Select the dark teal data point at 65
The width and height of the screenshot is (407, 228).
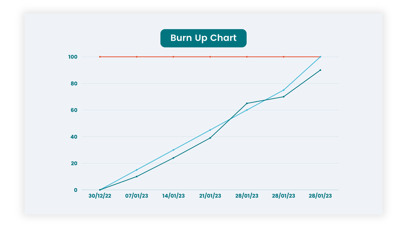pos(247,103)
